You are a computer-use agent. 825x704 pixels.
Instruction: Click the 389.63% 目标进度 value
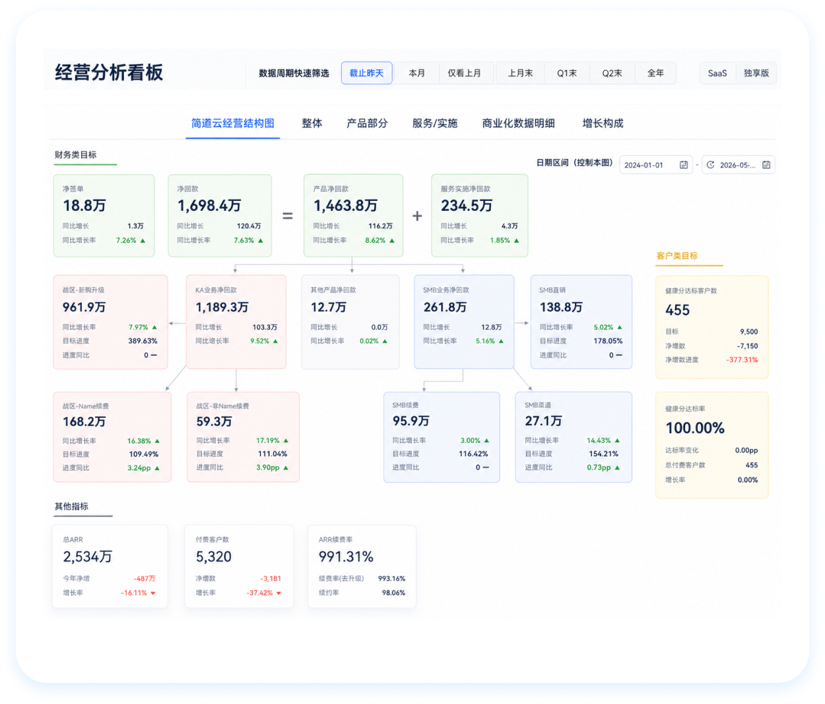pos(143,341)
